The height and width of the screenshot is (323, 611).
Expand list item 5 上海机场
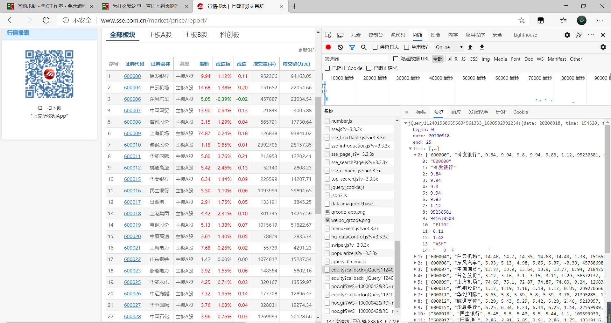[415, 282]
